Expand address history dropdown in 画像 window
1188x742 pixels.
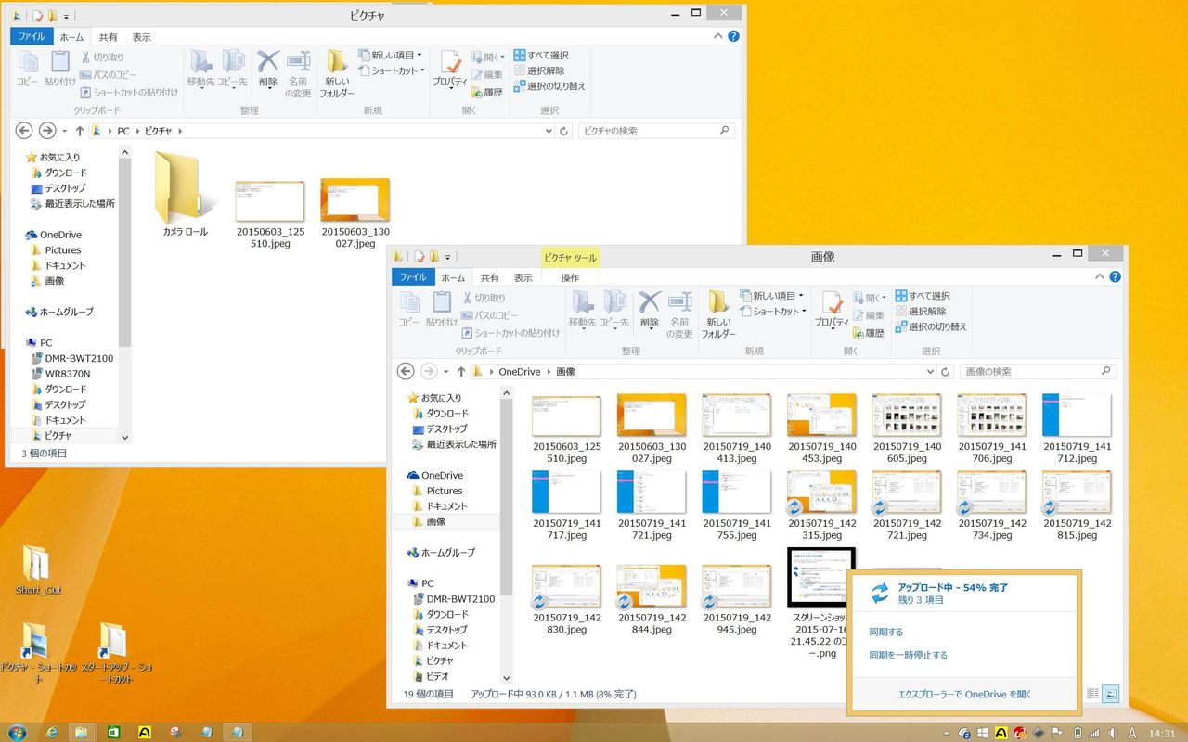[931, 371]
